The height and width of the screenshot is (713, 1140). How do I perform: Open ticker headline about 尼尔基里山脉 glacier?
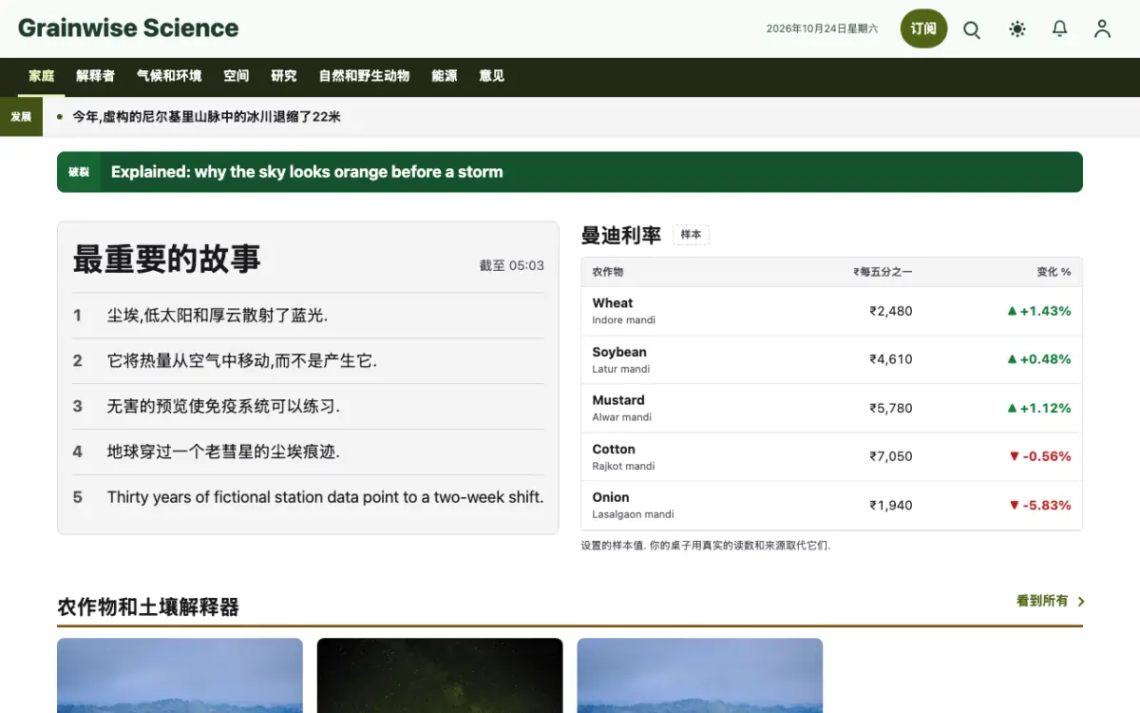point(206,117)
